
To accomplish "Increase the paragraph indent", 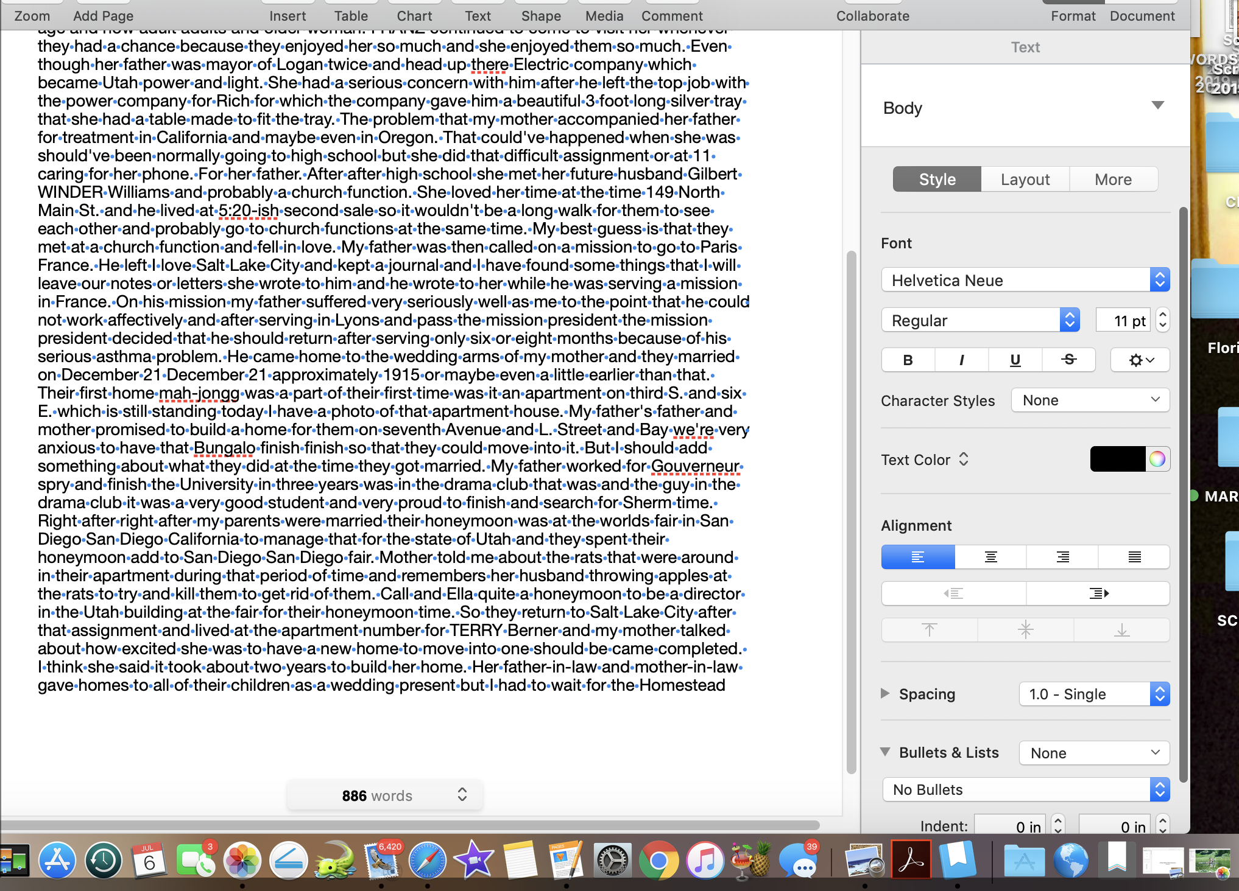I will [1098, 593].
